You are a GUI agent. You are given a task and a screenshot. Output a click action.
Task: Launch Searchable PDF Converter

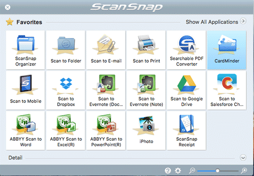pyautogui.click(x=186, y=50)
